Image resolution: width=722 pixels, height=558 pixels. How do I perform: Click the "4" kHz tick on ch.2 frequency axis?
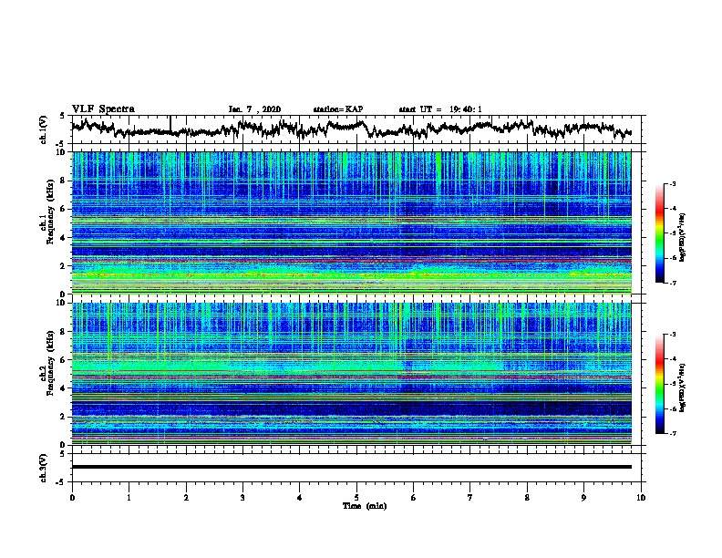click(x=64, y=388)
